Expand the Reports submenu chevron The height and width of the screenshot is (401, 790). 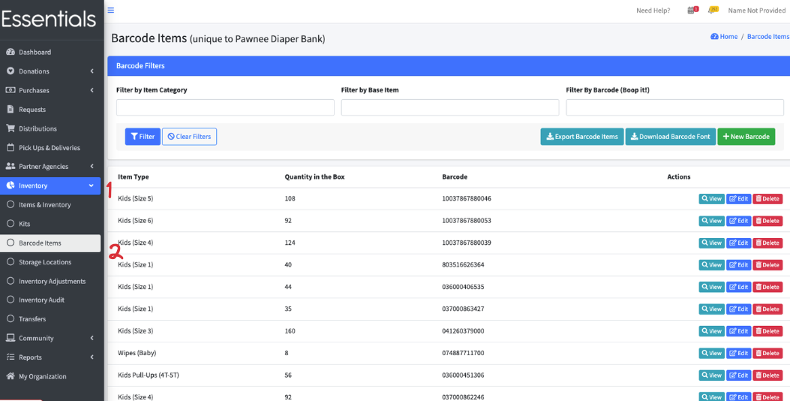click(x=92, y=357)
